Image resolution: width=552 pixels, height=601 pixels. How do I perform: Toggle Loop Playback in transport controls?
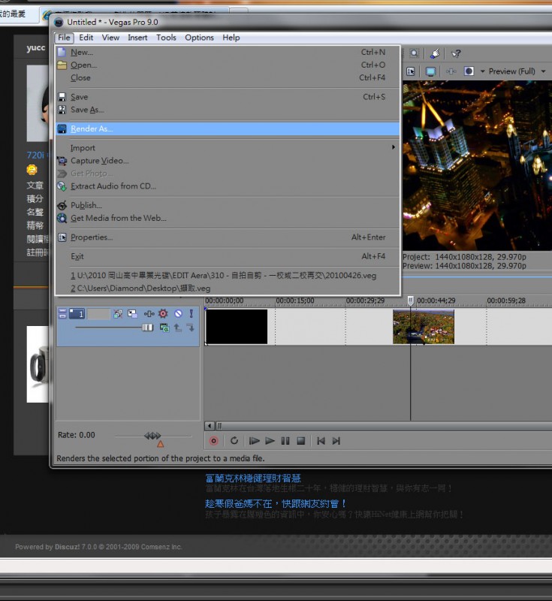point(234,441)
